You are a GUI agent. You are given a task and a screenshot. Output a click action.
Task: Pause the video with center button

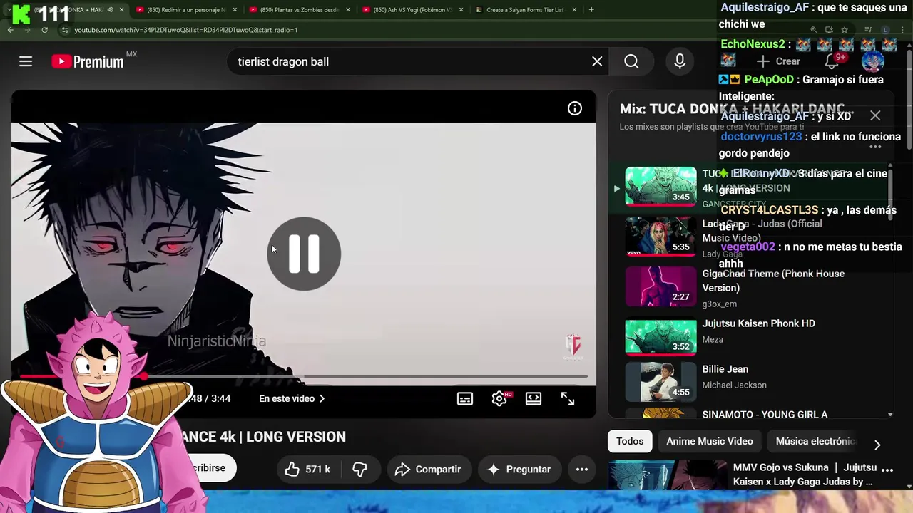[x=304, y=254]
